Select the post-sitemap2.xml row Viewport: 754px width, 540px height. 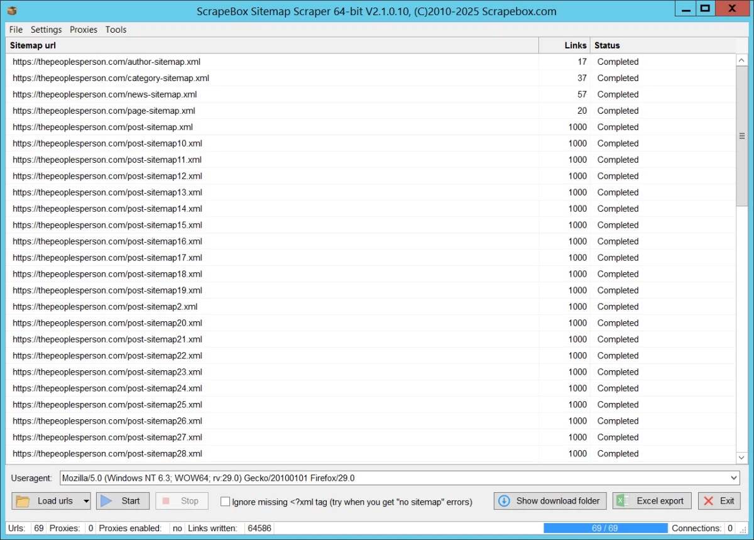371,307
